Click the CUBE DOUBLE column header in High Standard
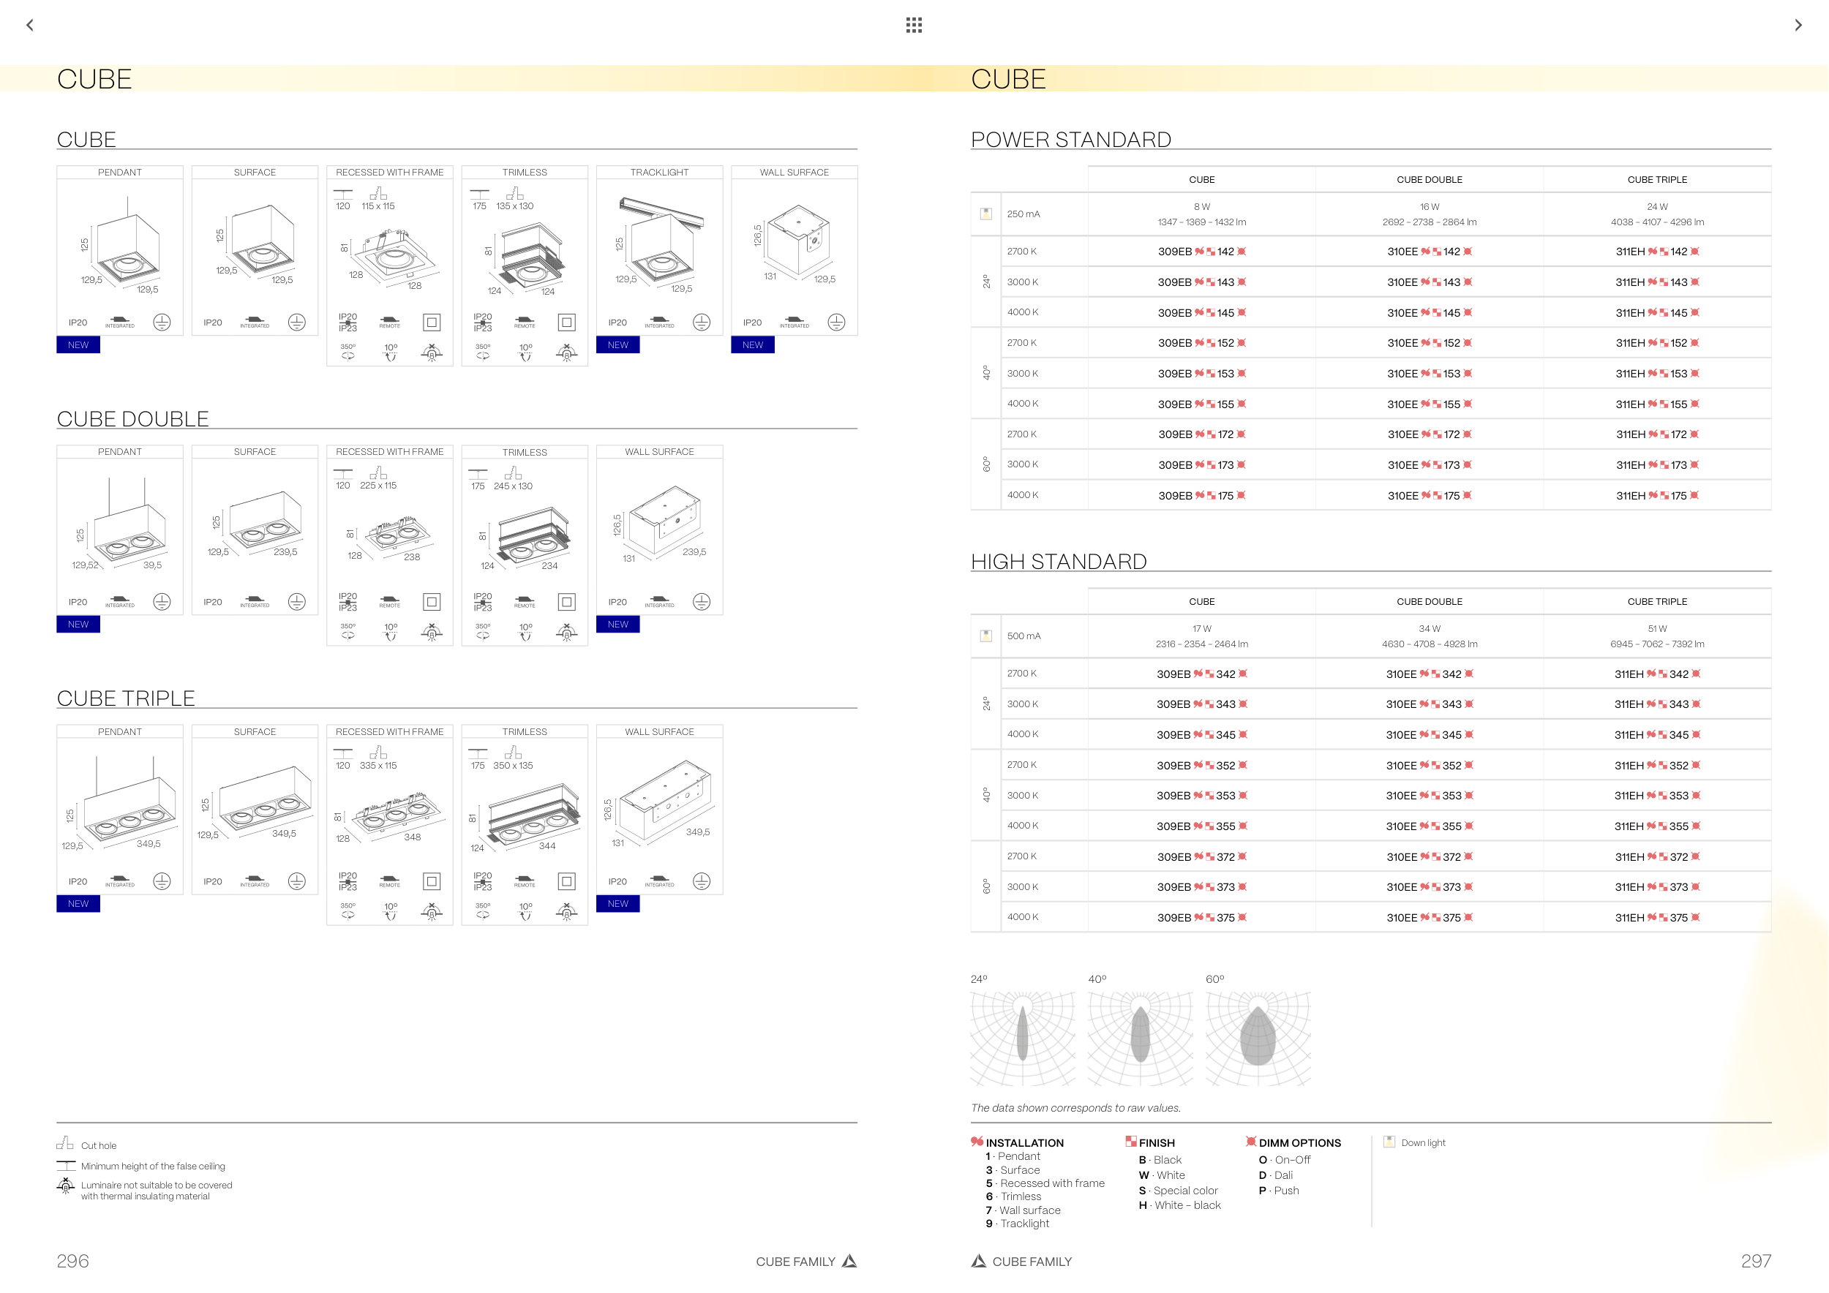The width and height of the screenshot is (1829, 1293). (x=1429, y=602)
